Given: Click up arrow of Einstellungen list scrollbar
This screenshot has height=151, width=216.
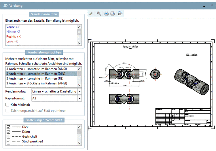Looking at the screenshot, I should (79, 127).
